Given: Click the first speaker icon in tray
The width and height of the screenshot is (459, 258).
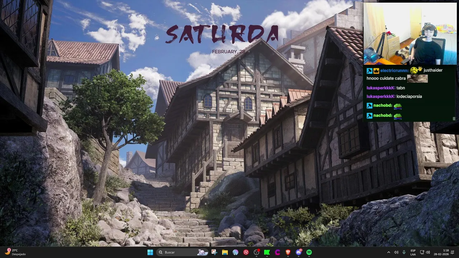Looking at the screenshot, I should [x=396, y=252].
